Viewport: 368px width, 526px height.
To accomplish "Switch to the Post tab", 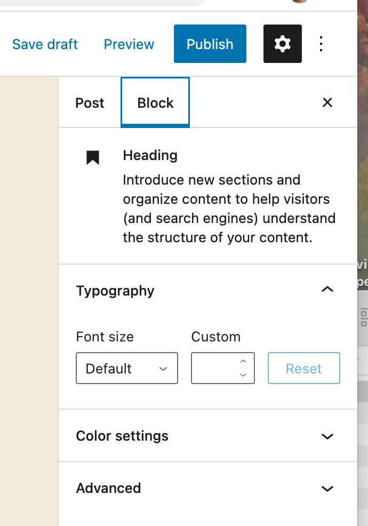I will [90, 102].
